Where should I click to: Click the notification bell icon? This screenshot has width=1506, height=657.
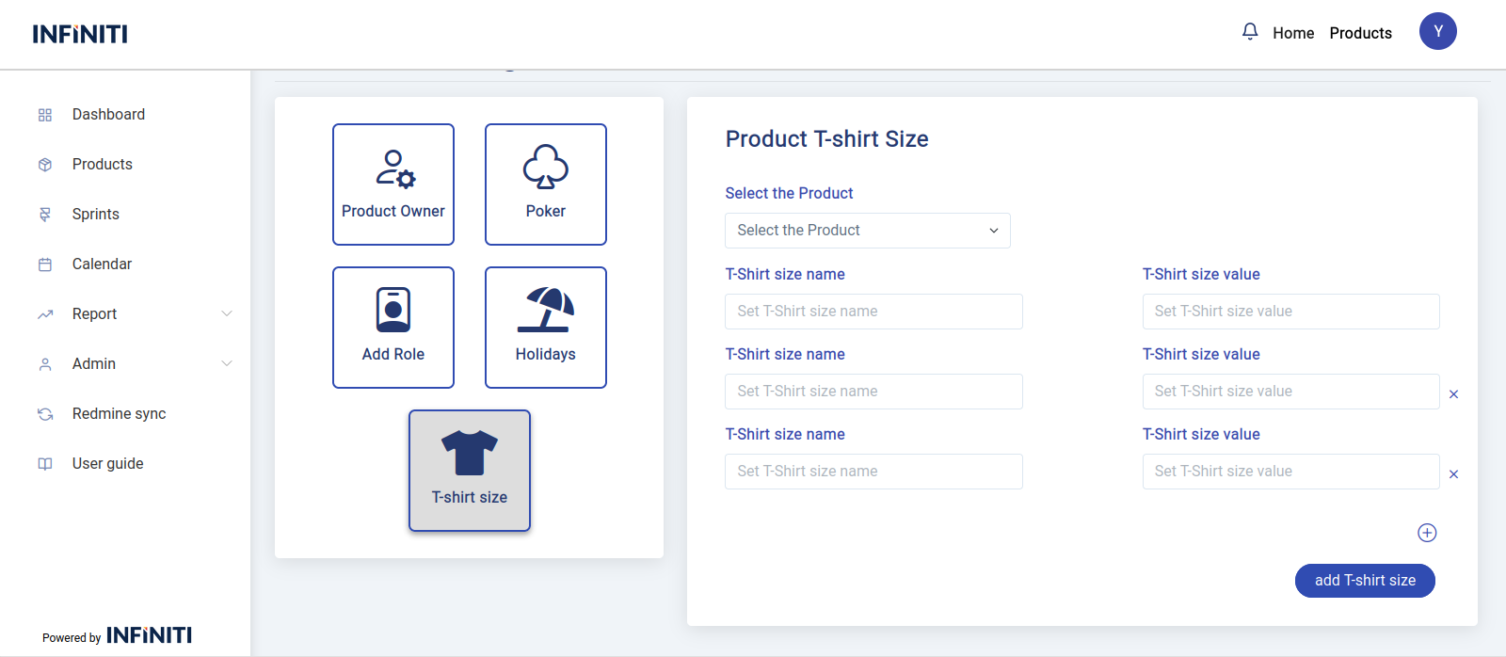pos(1250,32)
